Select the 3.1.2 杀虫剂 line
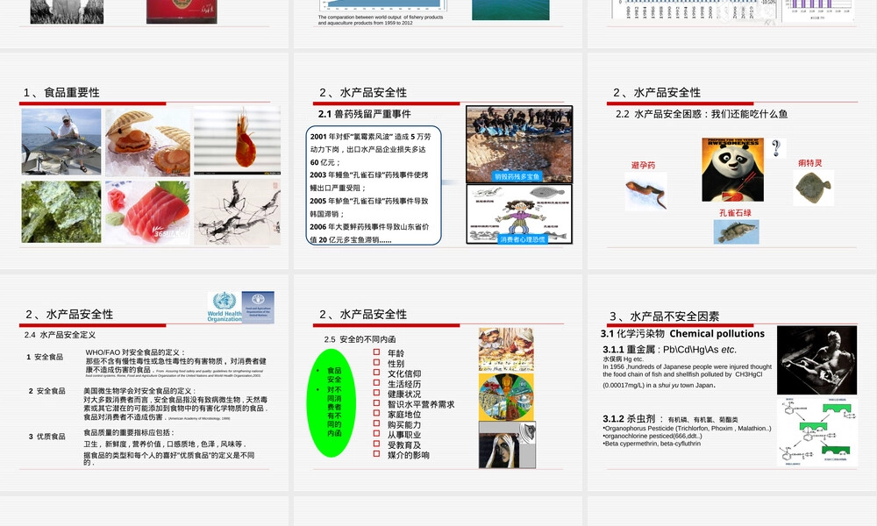The image size is (877, 526). point(670,419)
